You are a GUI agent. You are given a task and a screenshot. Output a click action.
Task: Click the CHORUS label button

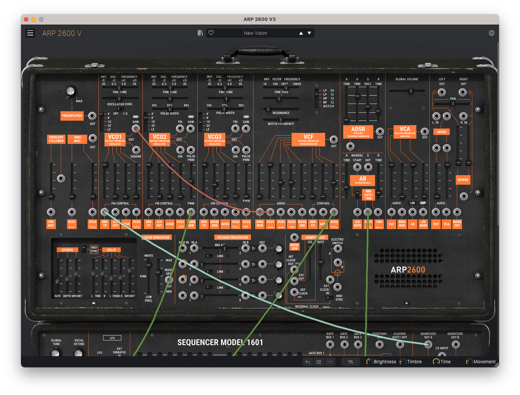tap(67, 250)
